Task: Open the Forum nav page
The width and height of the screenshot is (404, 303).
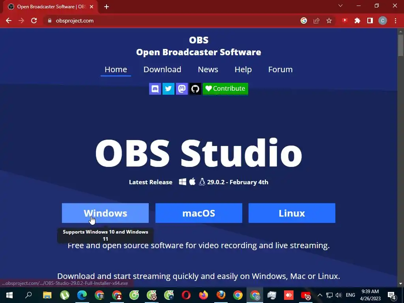Action: pos(281,69)
